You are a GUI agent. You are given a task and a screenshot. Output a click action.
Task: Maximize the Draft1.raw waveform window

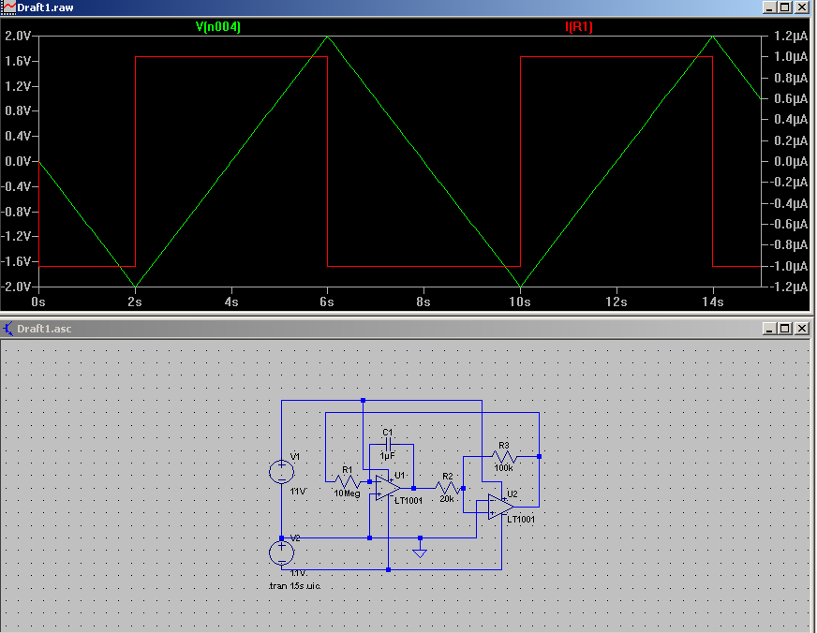coord(785,7)
